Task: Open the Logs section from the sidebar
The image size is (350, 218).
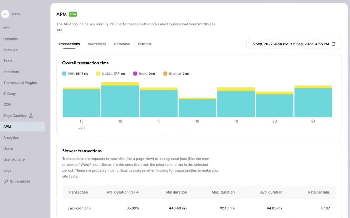Action: (x=8, y=170)
